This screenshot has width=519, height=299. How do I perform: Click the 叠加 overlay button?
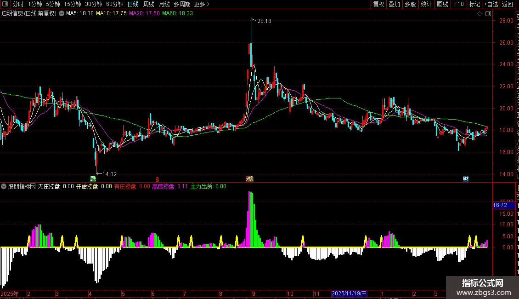[x=395, y=4]
